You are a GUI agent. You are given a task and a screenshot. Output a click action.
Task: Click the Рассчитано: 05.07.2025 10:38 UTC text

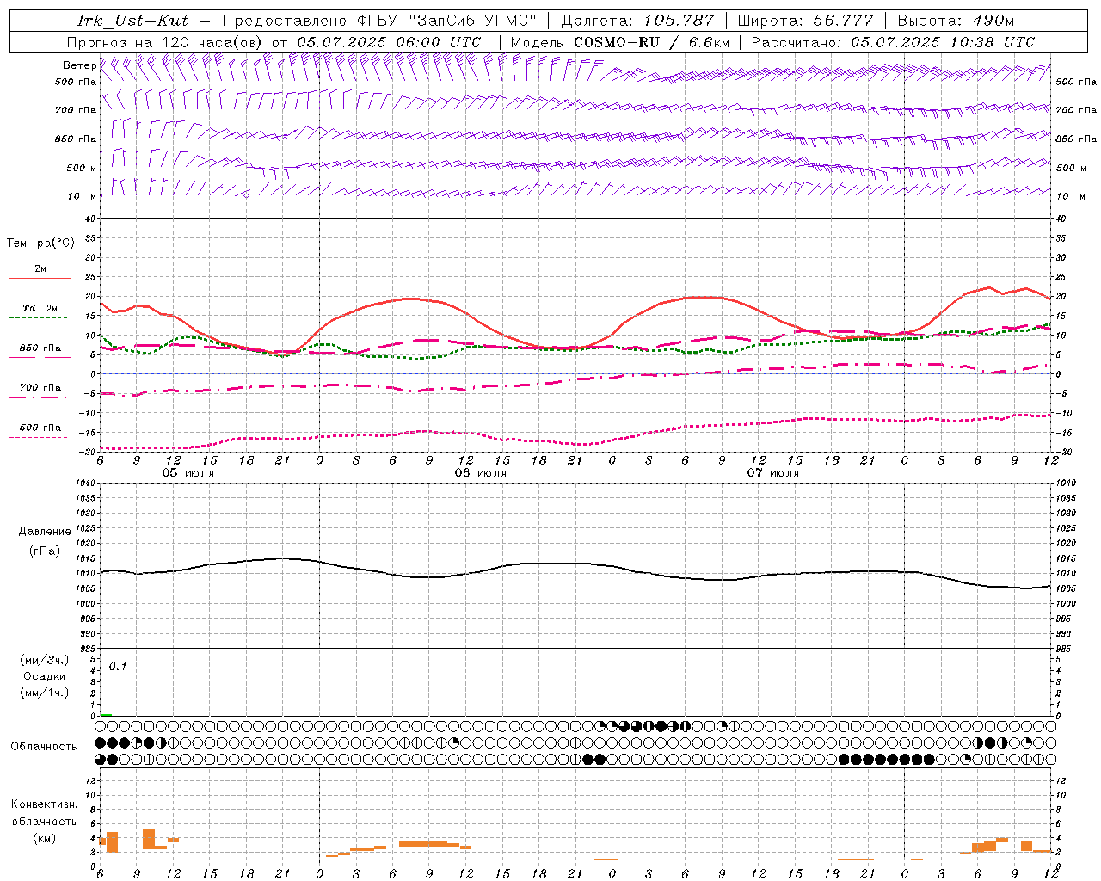[893, 42]
